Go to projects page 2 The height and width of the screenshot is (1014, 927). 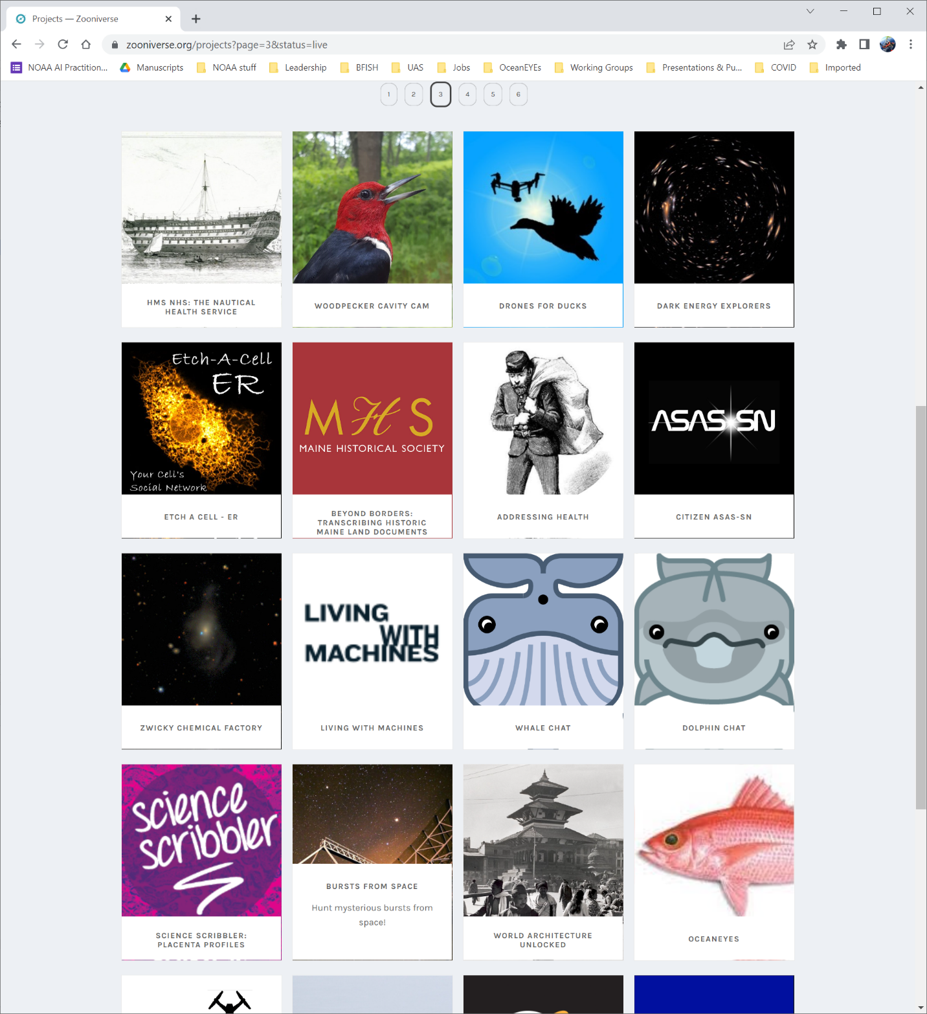(x=414, y=95)
